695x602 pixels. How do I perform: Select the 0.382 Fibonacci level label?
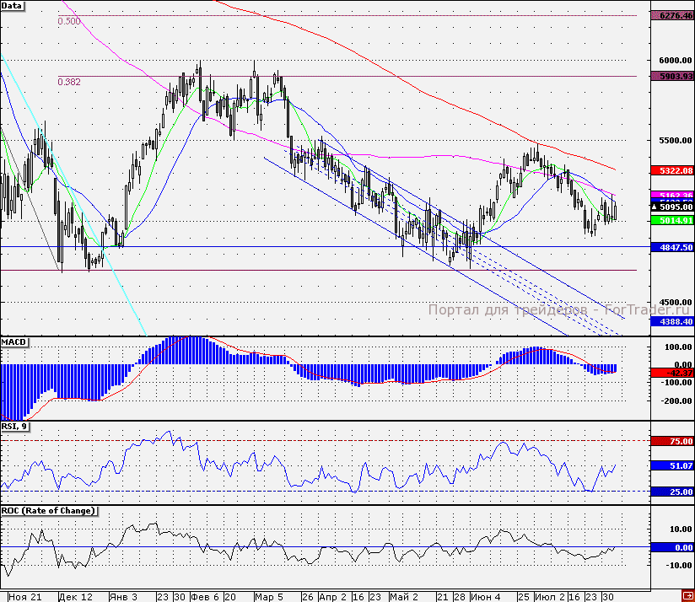[x=69, y=82]
